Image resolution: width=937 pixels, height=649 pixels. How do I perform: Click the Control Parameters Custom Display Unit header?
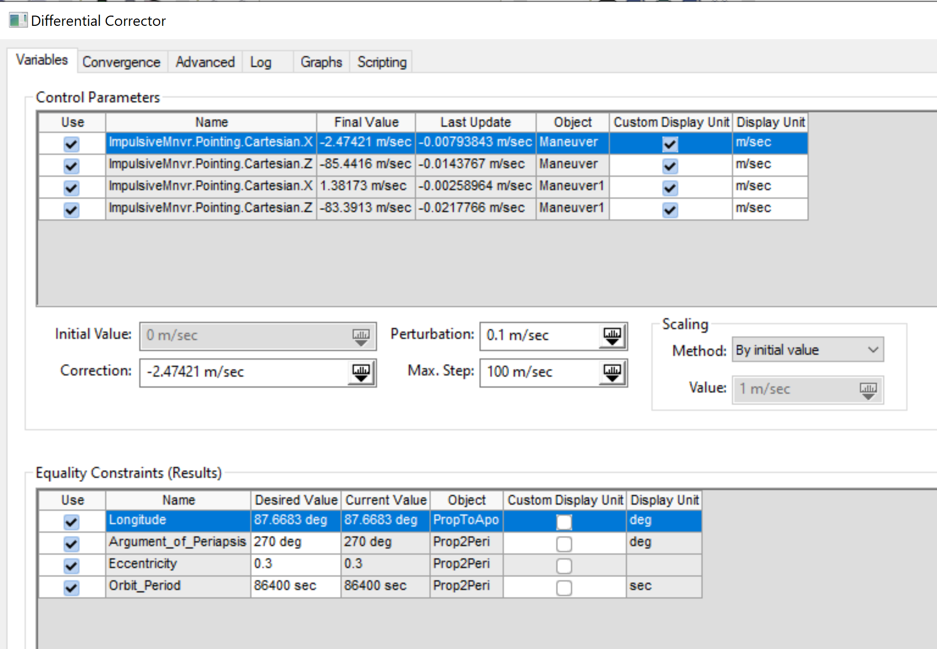(671, 122)
